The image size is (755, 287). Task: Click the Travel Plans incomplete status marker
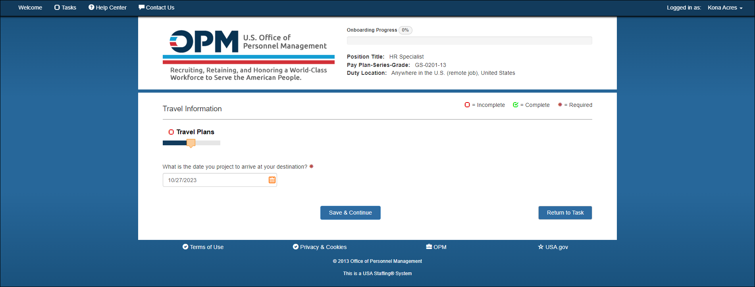tap(171, 132)
